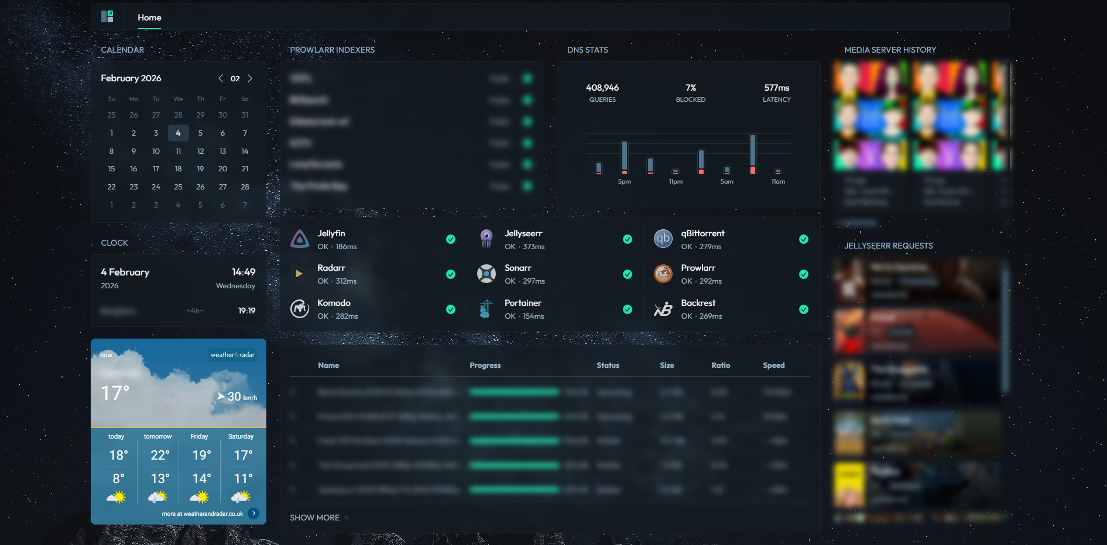
Task: Click Radarr green status checkmark
Action: 451,274
